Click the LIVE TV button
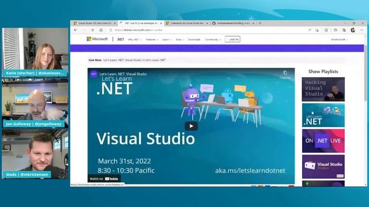Screen dimensions: 369x207 pyautogui.click(x=232, y=40)
